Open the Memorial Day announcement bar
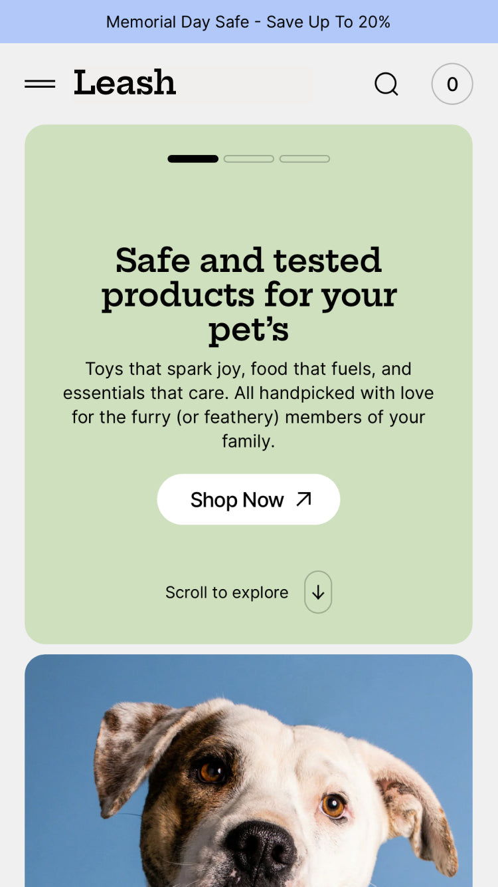Image resolution: width=498 pixels, height=887 pixels. (x=249, y=21)
